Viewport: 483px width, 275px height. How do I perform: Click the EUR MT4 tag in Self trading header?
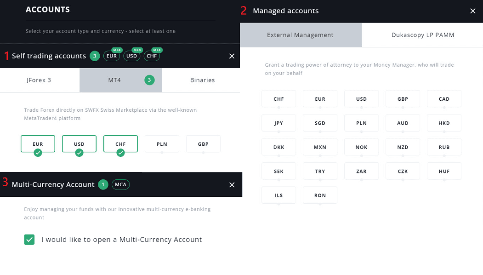[x=112, y=56]
